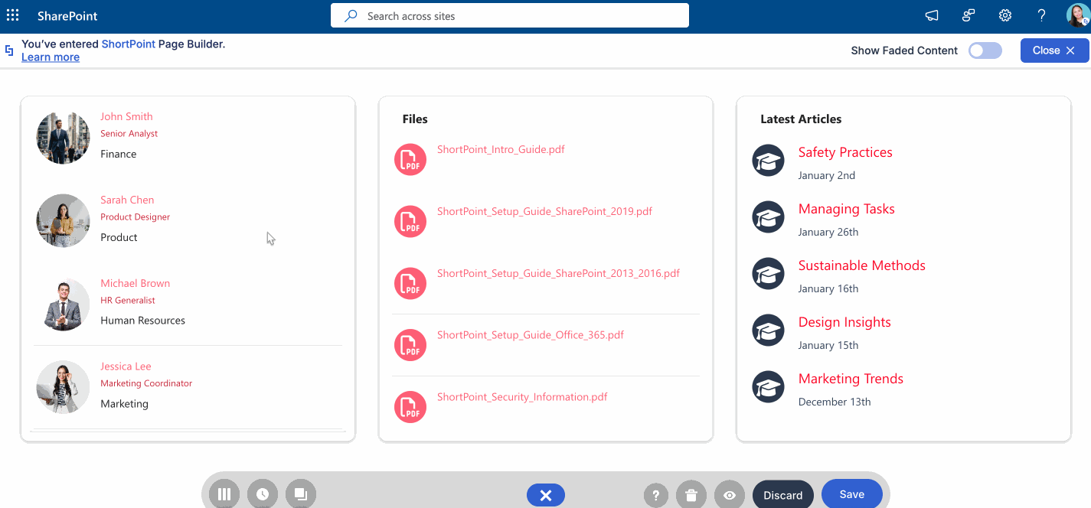Screen dimensions: 1091x508
Task: Click PDF icon beside ShortPoint_Setup_Guide_Office_365.pdf
Action: 410,346
